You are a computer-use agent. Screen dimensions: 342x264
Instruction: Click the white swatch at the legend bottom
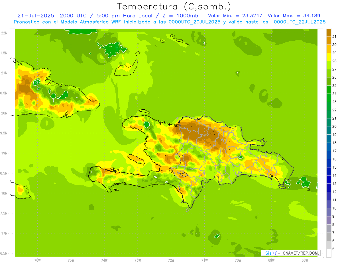tap(329, 253)
